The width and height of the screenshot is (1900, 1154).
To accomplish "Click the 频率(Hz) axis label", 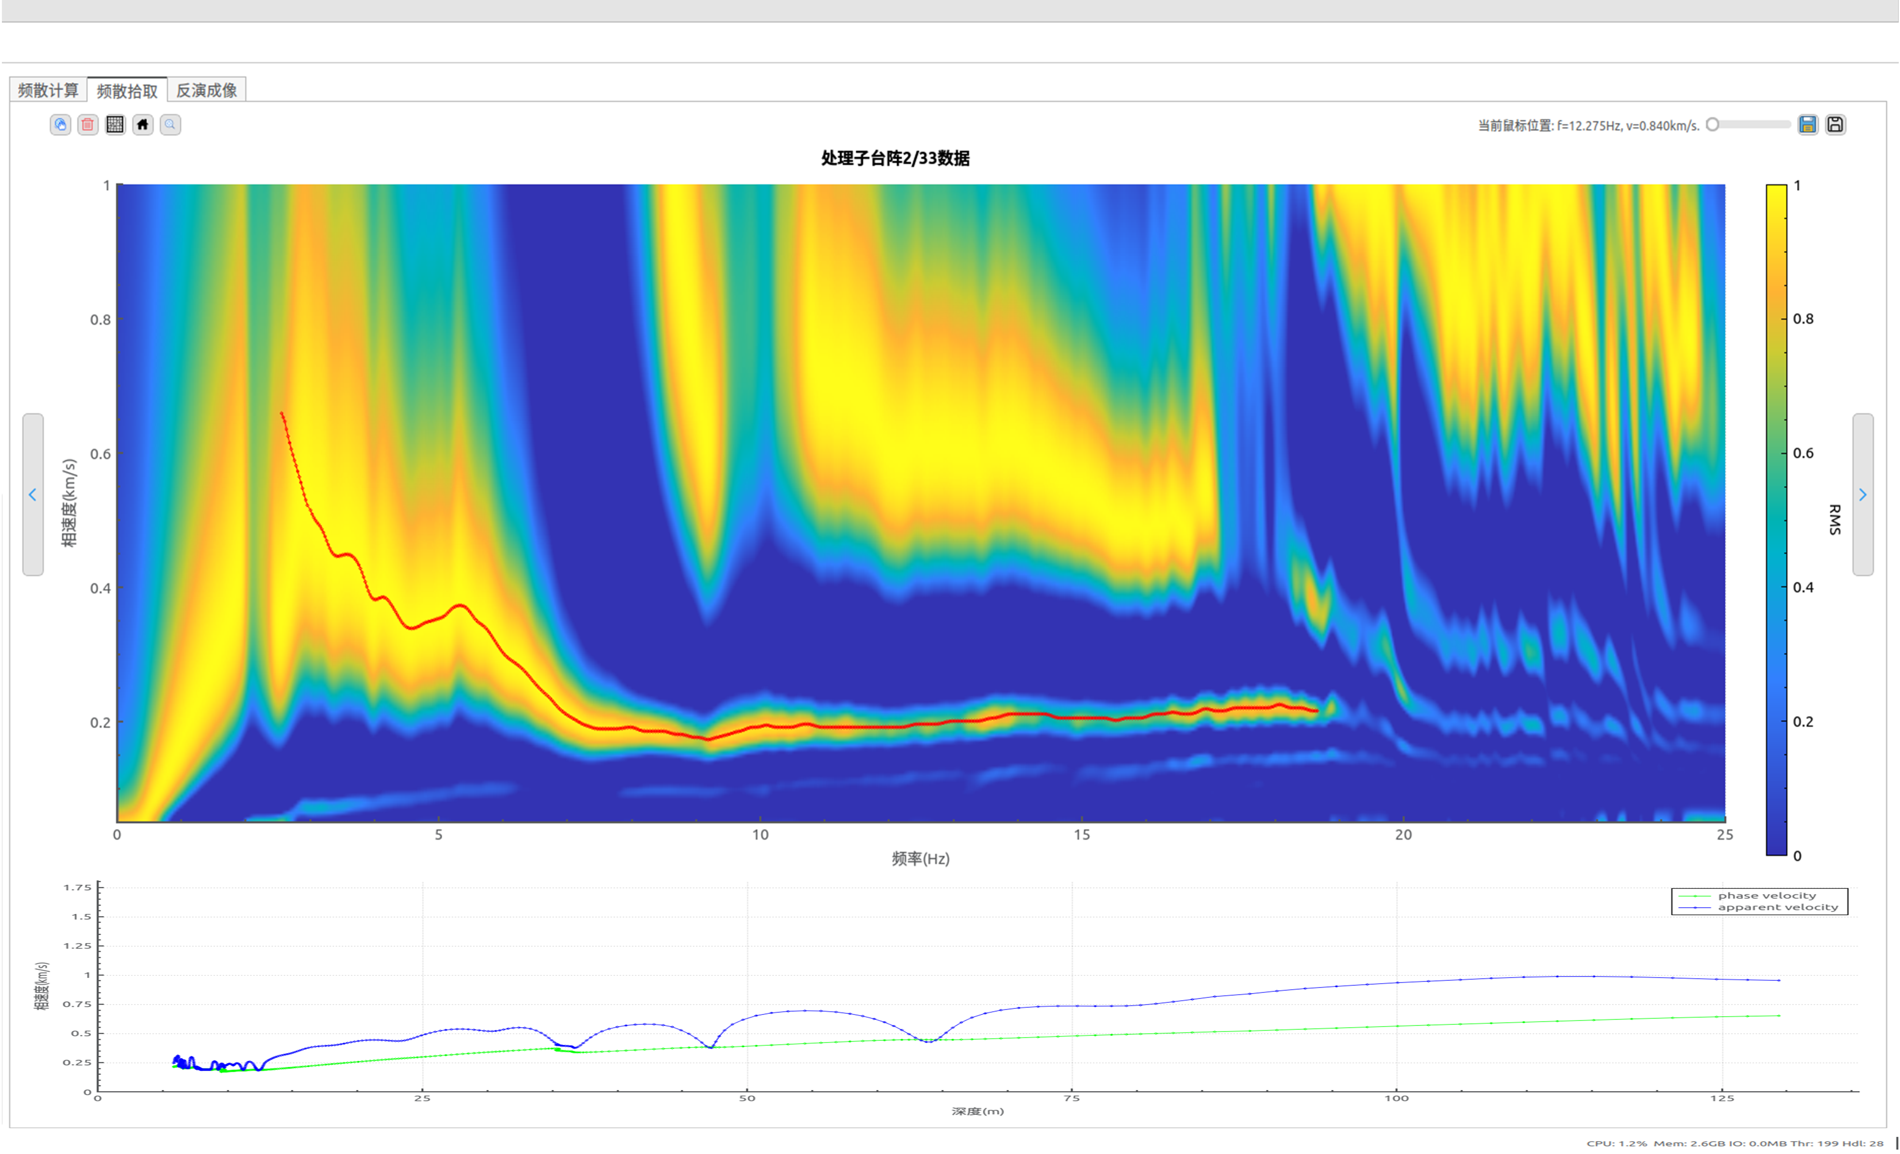I will coord(921,859).
